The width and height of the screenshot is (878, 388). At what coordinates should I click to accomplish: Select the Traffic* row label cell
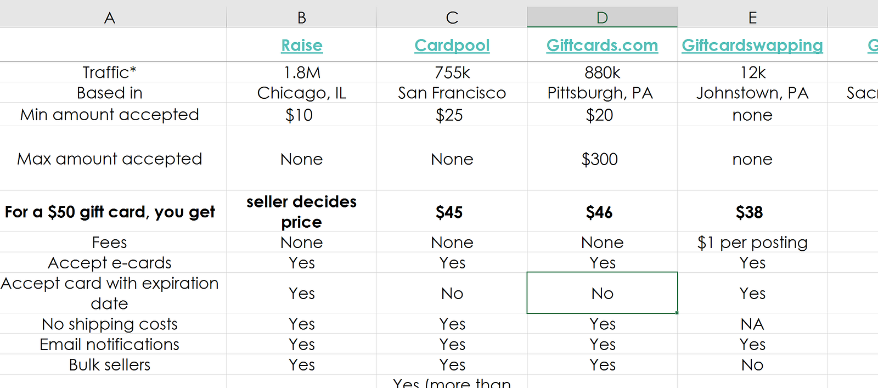tap(110, 72)
